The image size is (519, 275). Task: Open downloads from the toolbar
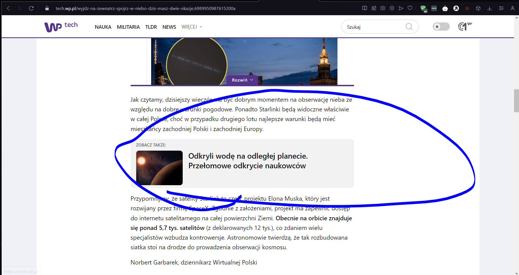click(490, 8)
